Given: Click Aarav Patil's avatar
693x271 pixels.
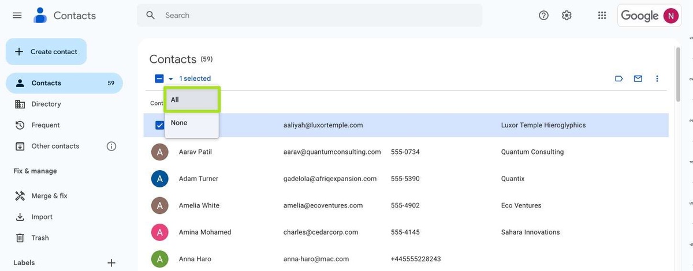Looking at the screenshot, I should (x=160, y=152).
